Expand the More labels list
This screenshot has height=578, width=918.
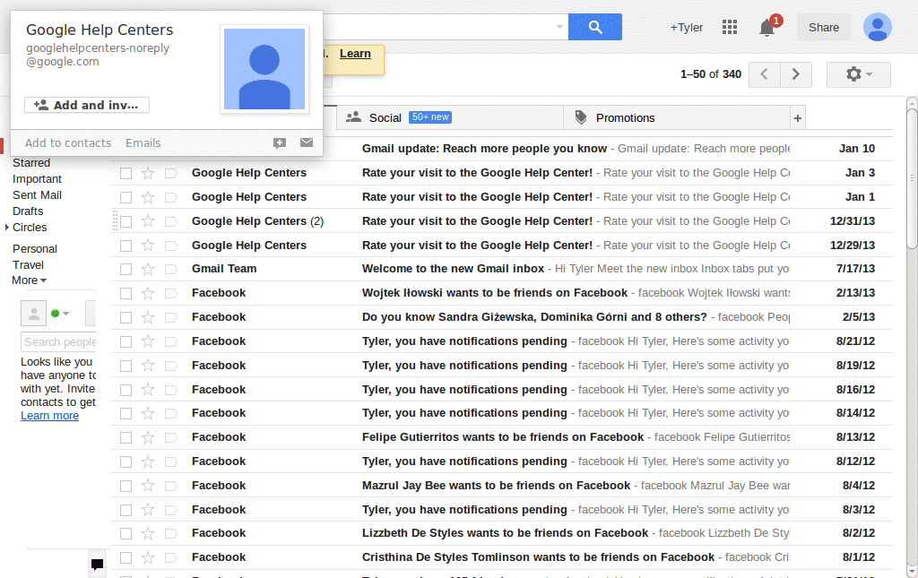tap(29, 280)
